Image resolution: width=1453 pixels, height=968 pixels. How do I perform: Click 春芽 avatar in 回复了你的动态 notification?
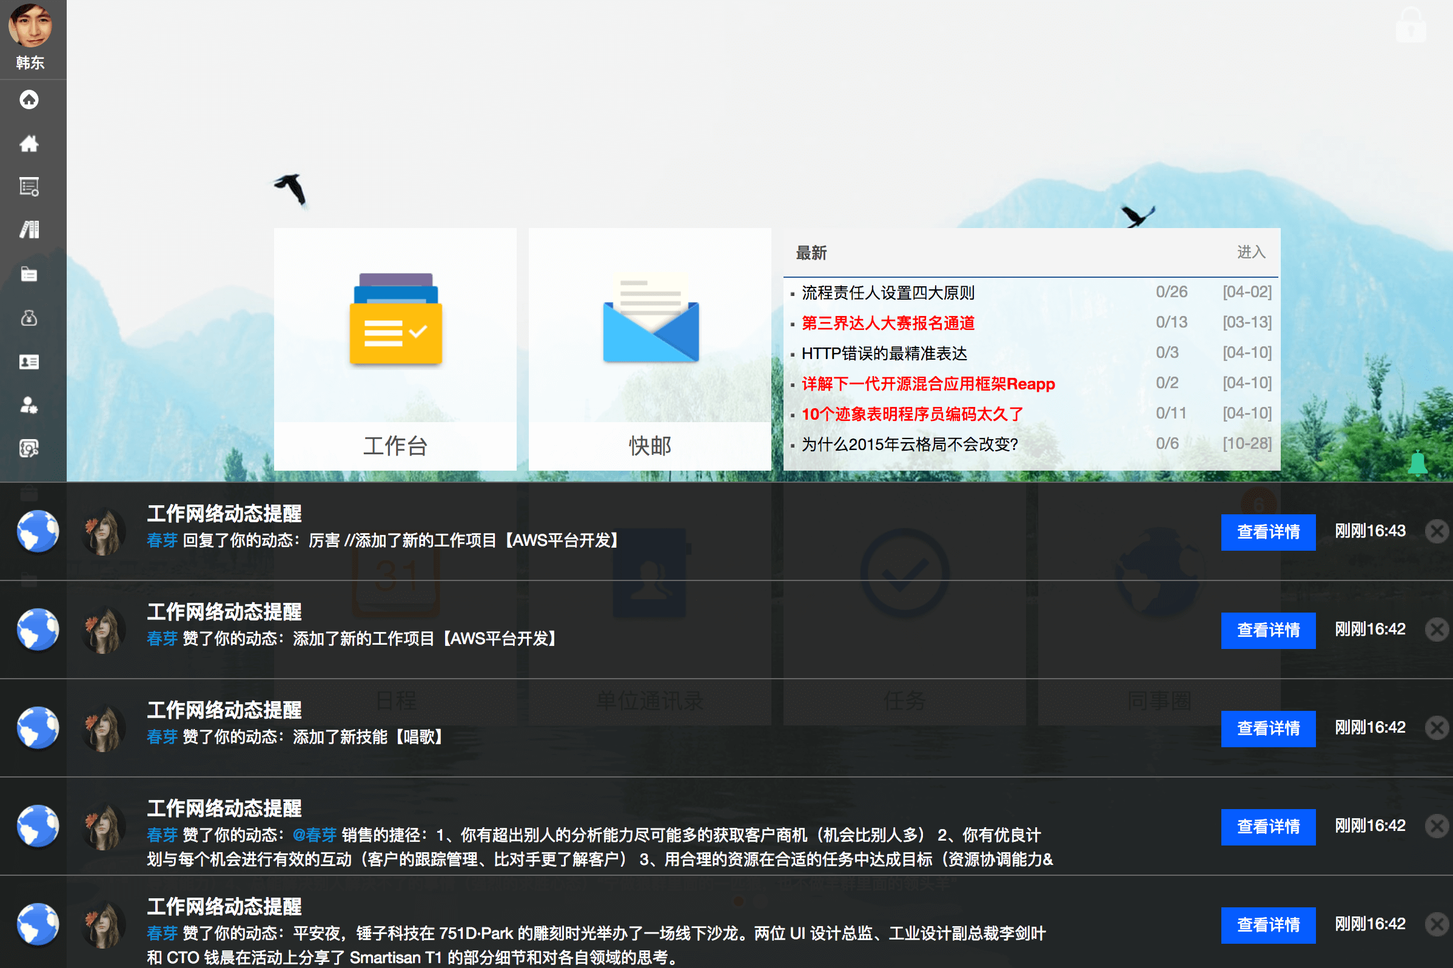coord(103,531)
